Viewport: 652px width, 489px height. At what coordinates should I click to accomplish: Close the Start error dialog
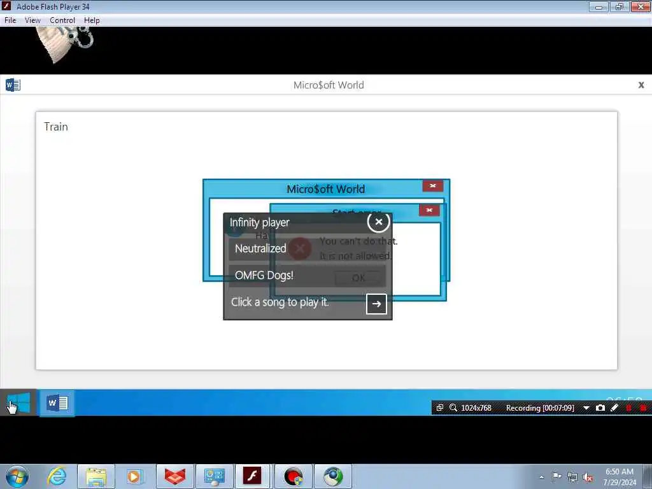430,210
